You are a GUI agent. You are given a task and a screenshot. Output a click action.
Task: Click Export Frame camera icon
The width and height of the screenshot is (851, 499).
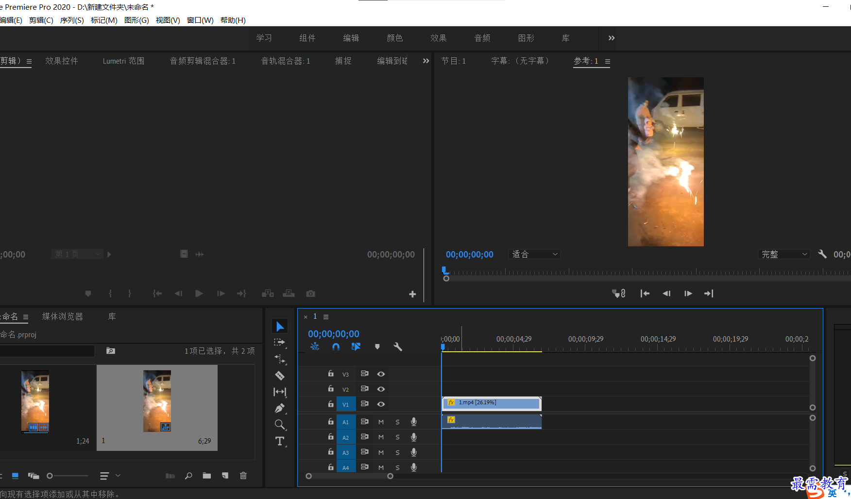point(311,293)
